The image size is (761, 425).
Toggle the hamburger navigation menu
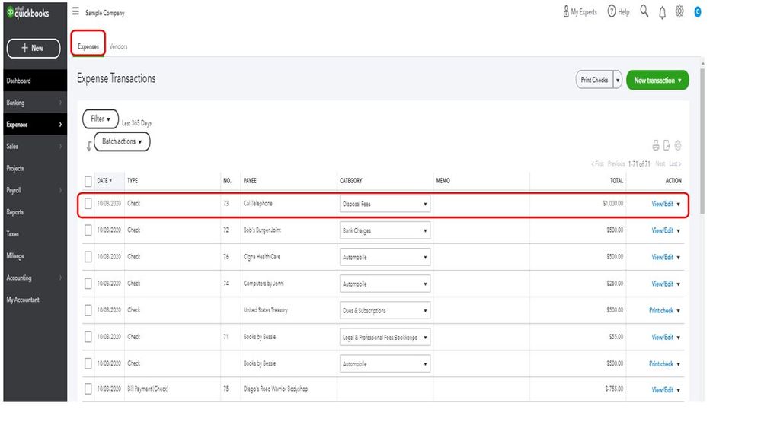(75, 12)
